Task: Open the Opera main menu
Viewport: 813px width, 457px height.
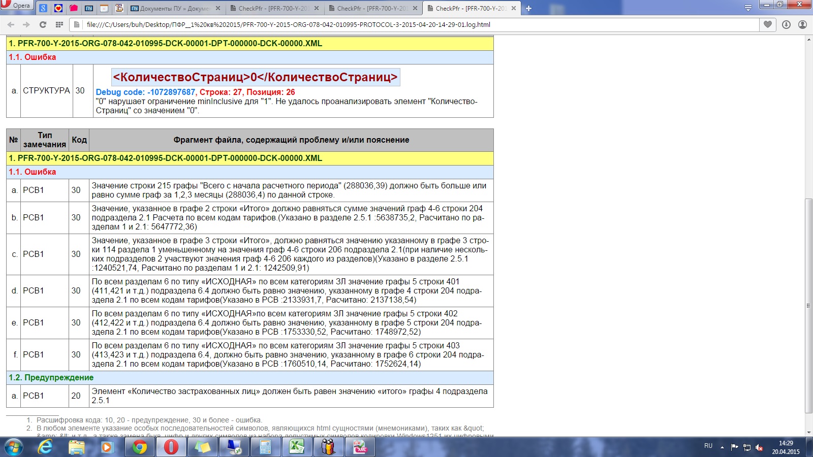Action: coord(16,6)
